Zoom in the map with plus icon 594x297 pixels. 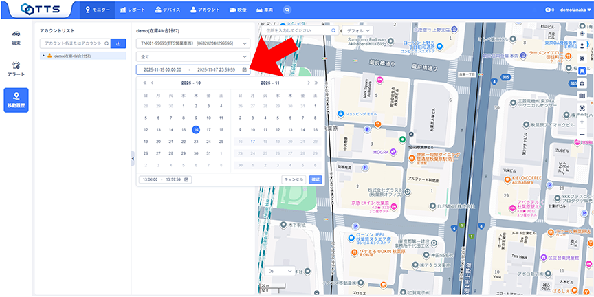(x=582, y=121)
